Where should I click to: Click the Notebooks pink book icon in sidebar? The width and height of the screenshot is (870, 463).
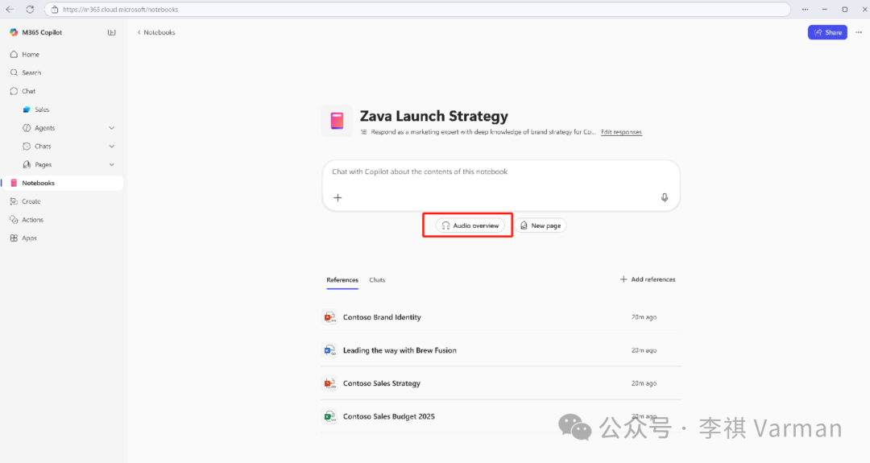coord(14,183)
